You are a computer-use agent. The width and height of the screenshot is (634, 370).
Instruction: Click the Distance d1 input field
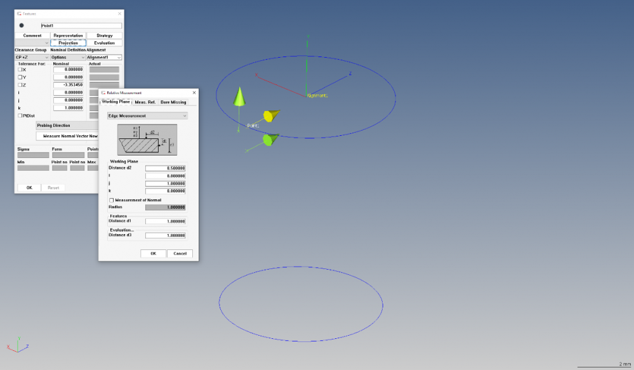tap(166, 221)
